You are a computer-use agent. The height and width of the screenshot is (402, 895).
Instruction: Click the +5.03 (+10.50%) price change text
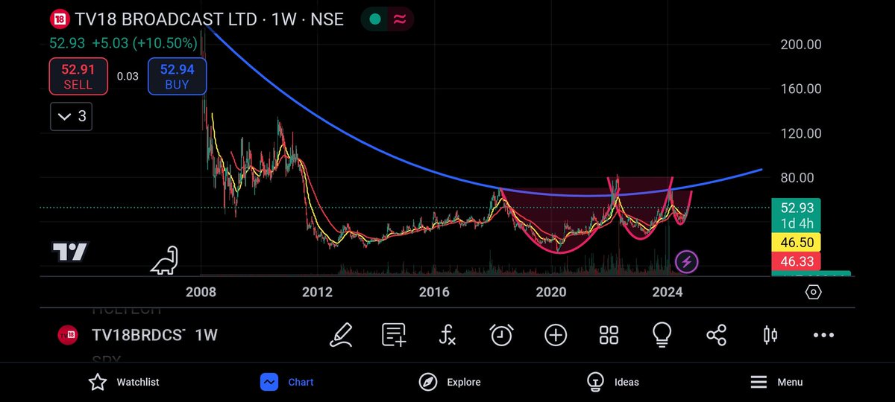(145, 43)
